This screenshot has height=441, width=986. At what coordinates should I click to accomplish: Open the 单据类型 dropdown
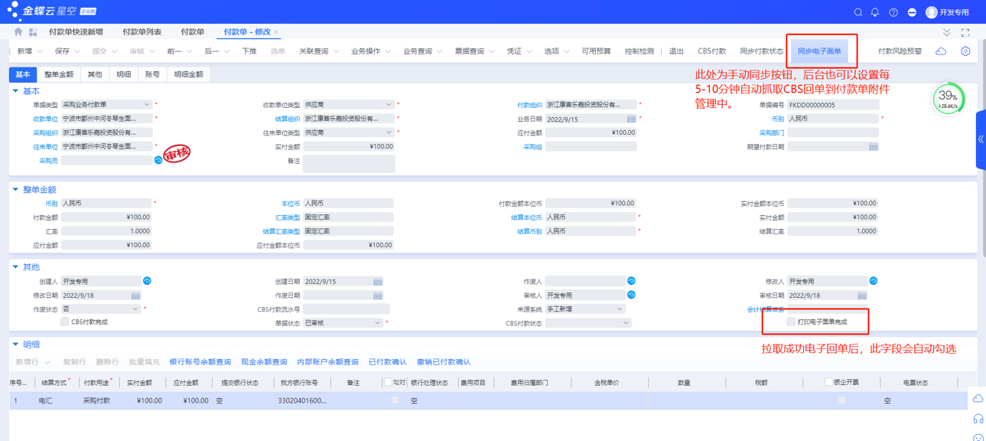[x=146, y=105]
